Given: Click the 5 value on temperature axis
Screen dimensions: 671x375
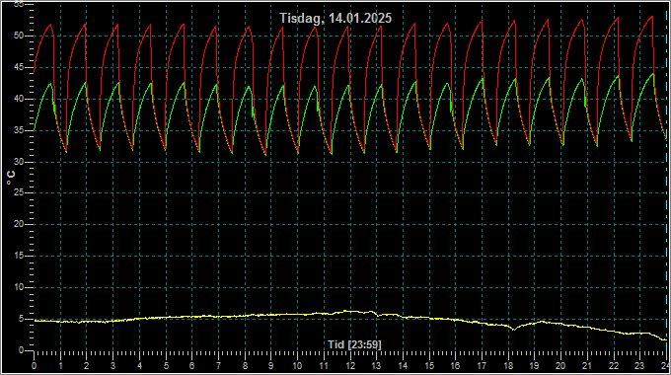Looking at the screenshot, I should [21, 319].
